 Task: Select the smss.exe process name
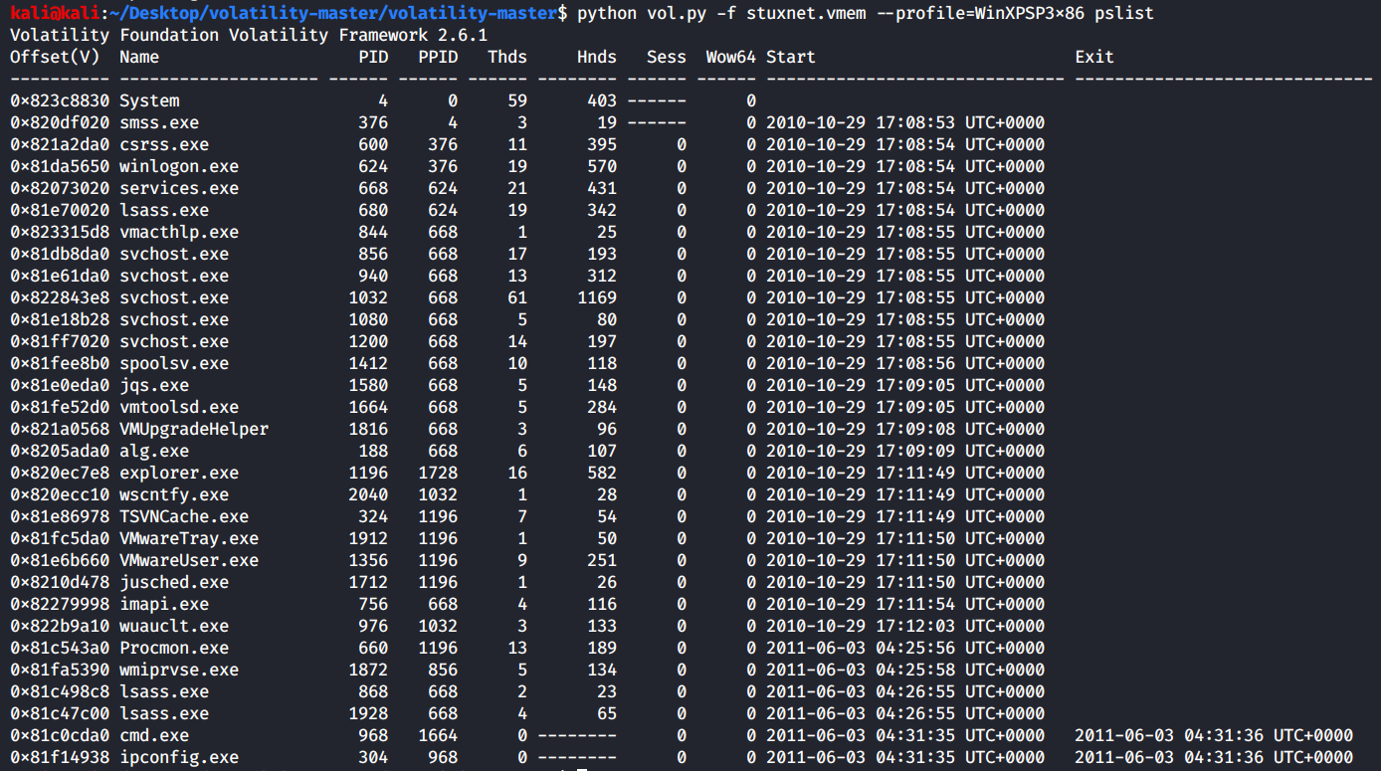tap(159, 122)
